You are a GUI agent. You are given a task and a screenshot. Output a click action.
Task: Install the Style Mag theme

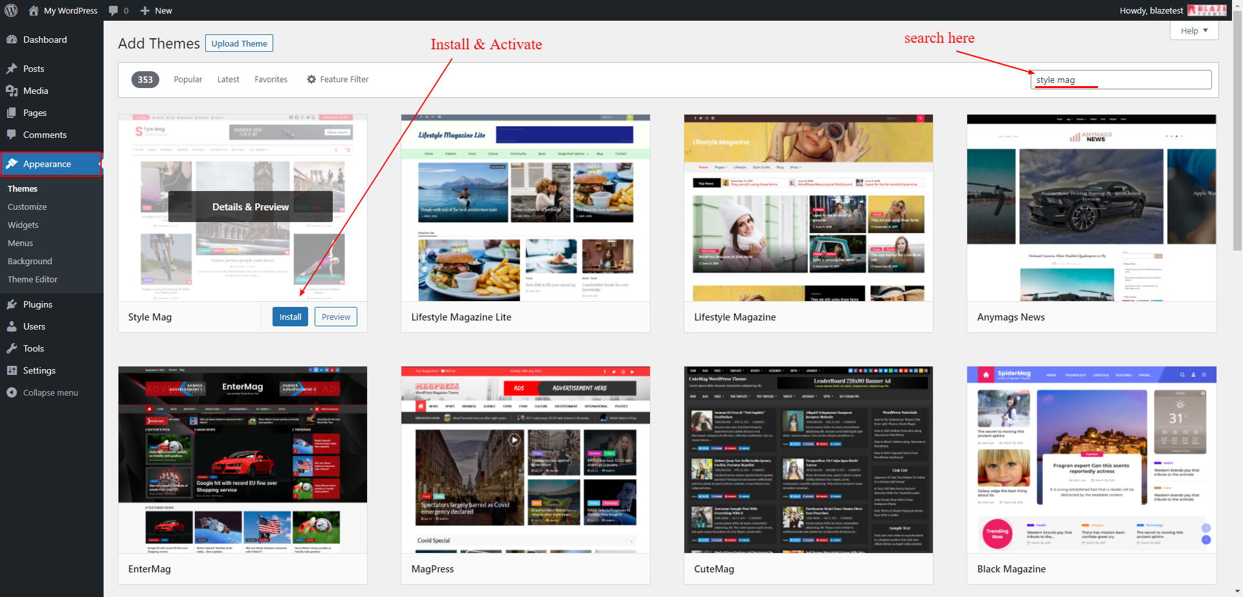(290, 317)
